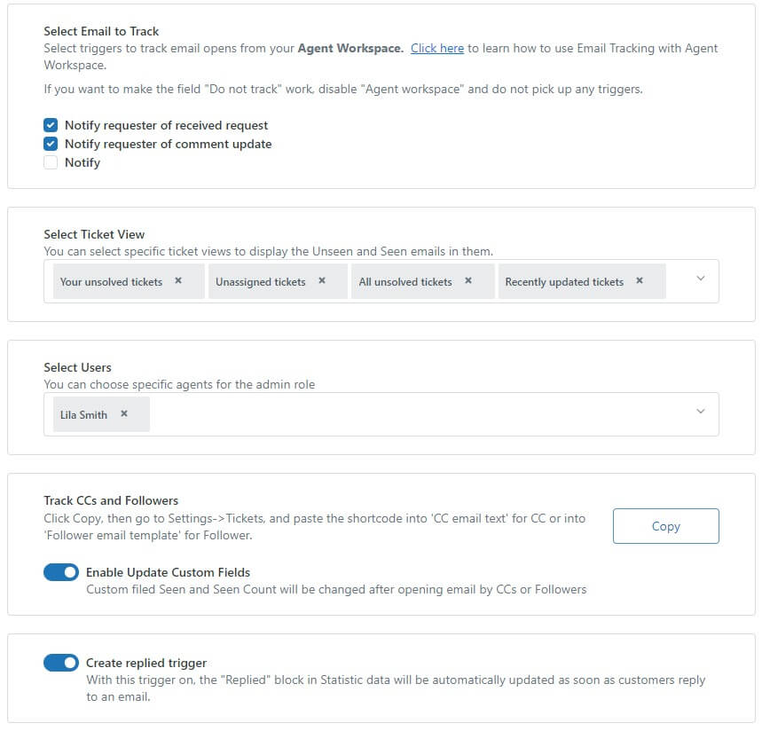Turn off the "Create replied trigger" switch

(60, 663)
